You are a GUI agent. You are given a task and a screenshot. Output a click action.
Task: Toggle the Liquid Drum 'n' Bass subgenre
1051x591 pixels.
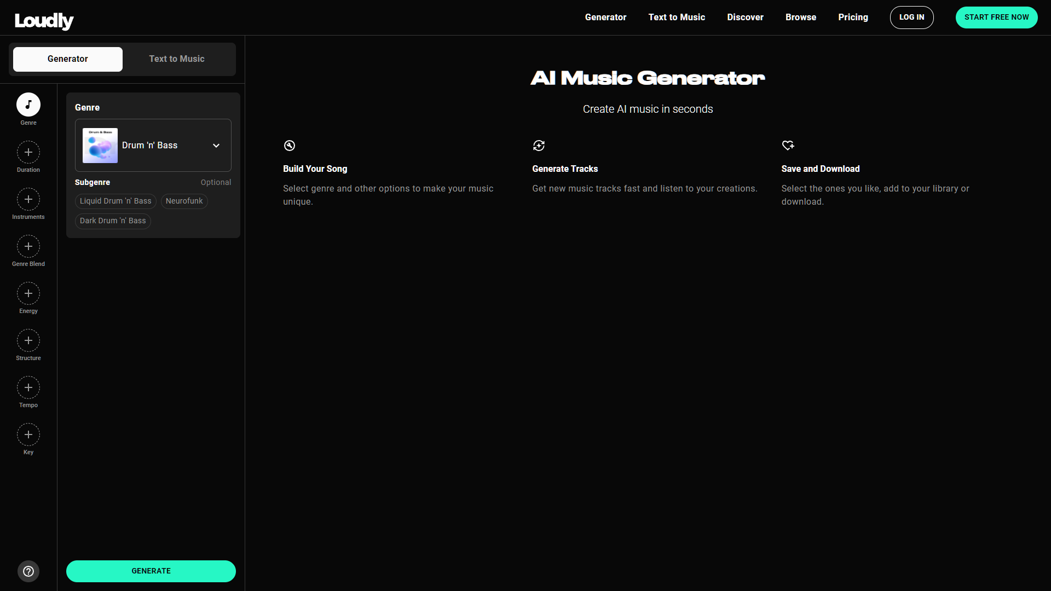click(116, 201)
